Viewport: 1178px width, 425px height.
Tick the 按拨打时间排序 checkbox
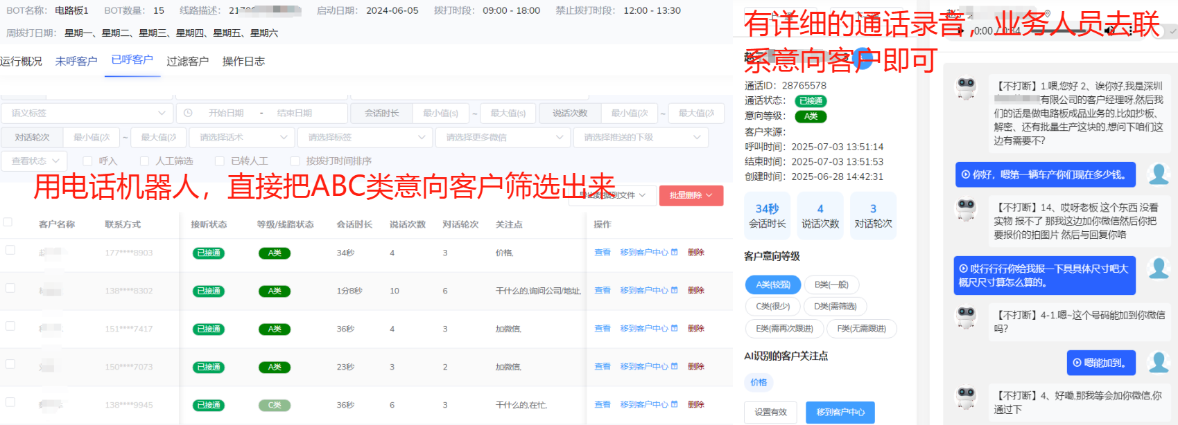click(x=295, y=161)
